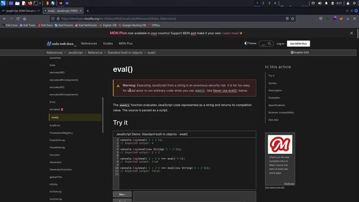Switch to workspace 3
The width and height of the screenshot is (359, 202).
(x=269, y=3)
